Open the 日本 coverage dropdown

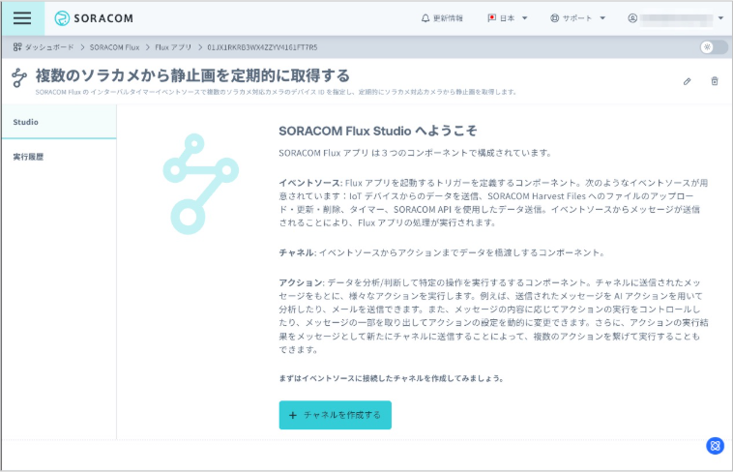coord(508,18)
